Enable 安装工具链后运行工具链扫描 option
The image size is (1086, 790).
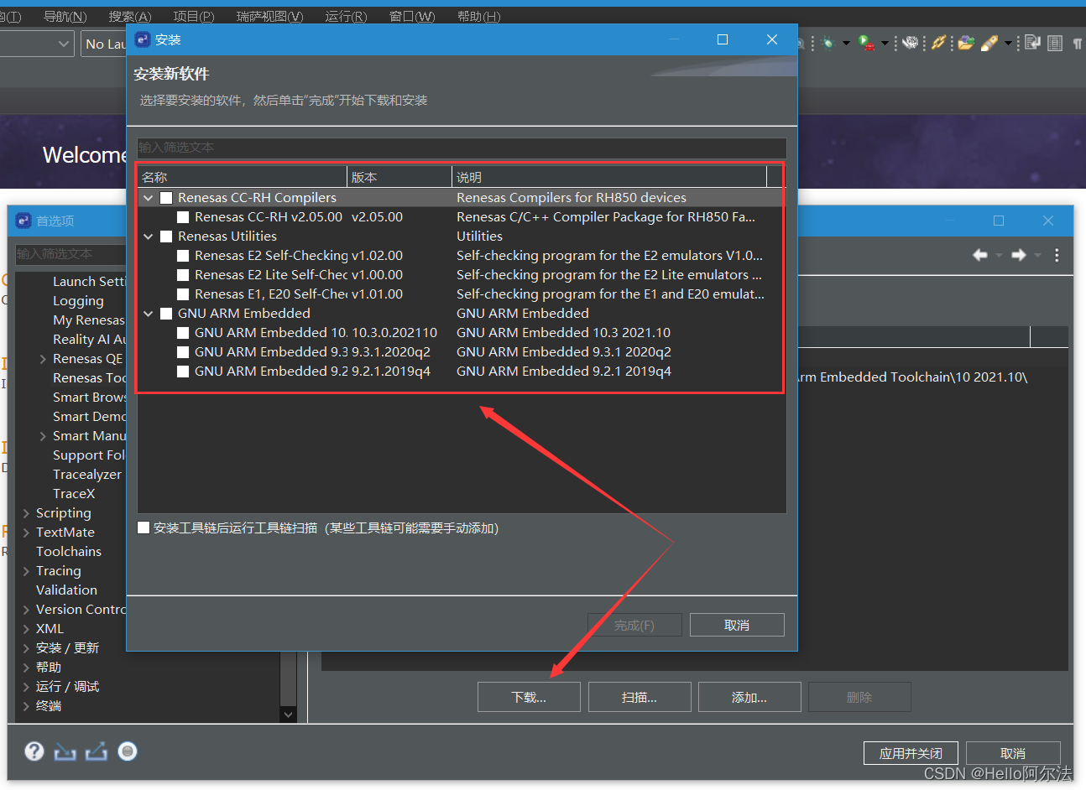[x=143, y=528]
